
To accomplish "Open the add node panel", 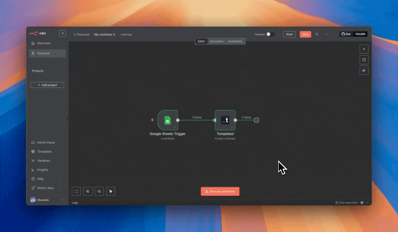I will [364, 49].
